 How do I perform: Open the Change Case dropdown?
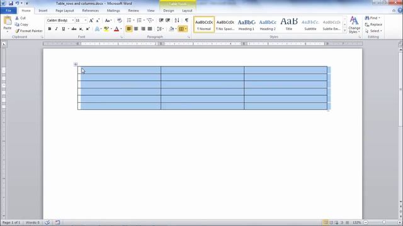[108, 20]
